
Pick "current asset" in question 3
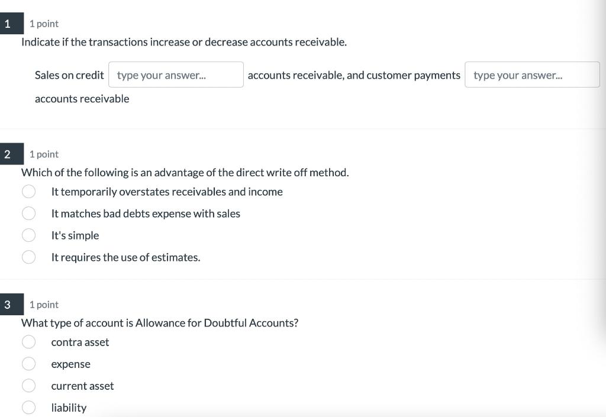pos(28,385)
